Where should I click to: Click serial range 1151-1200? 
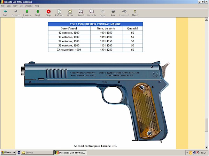tap(106, 45)
